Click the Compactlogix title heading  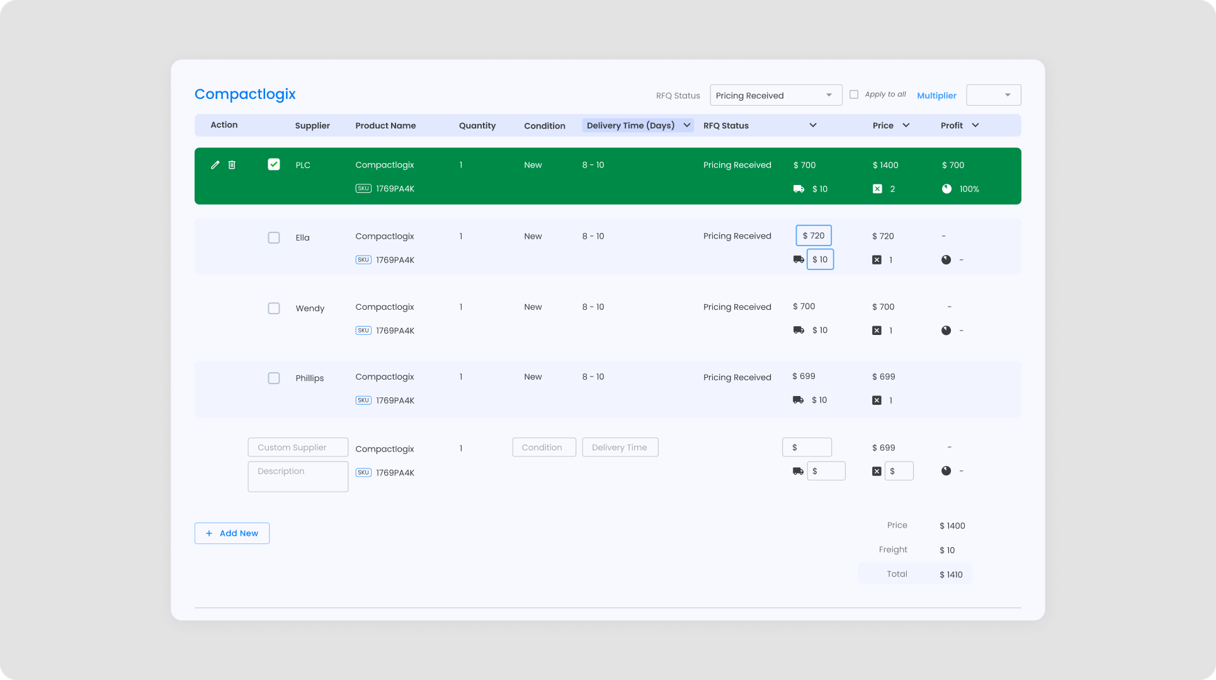245,94
